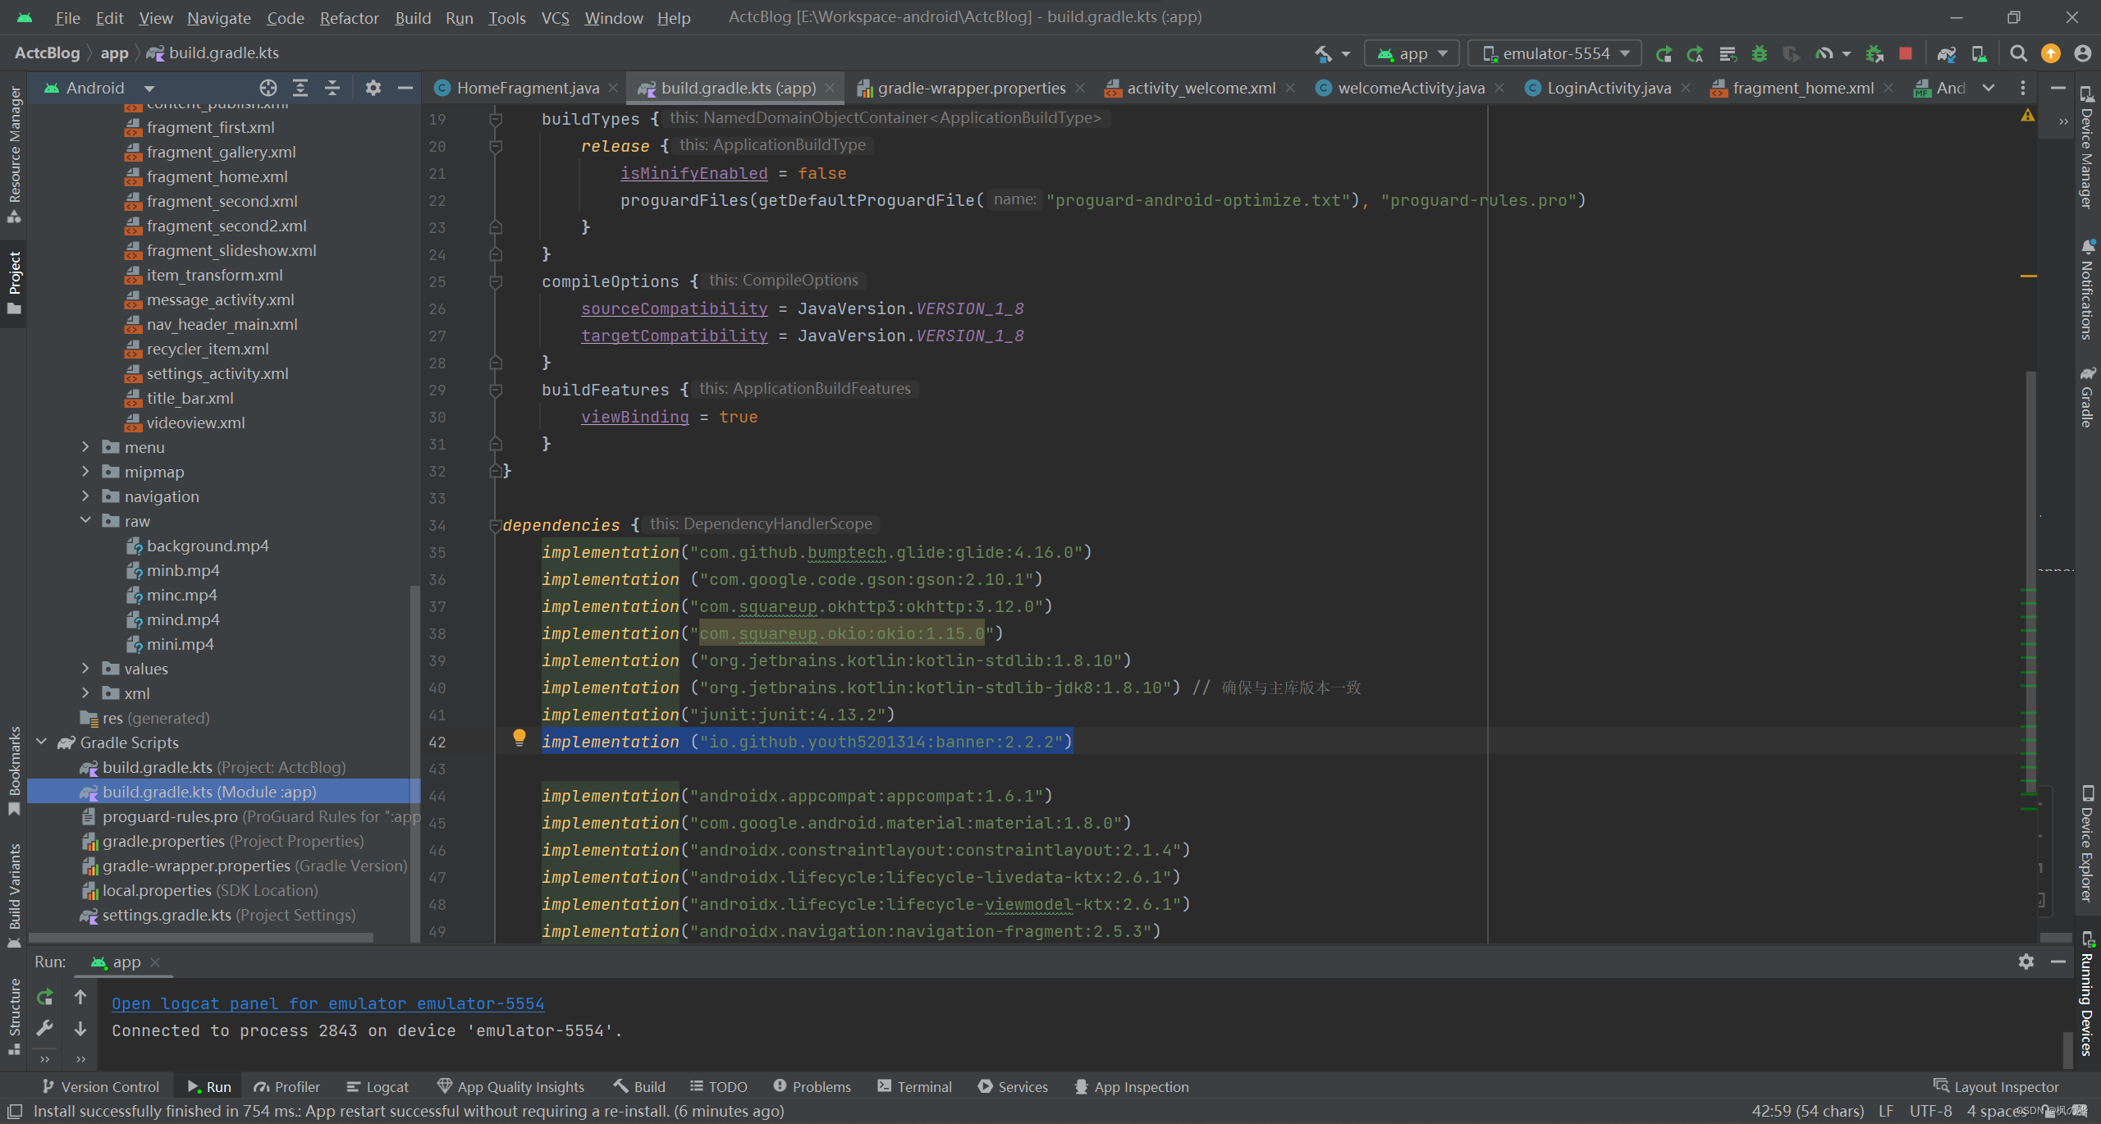Expand the navigation folder
Viewport: 2101px width, 1124px height.
[85, 496]
